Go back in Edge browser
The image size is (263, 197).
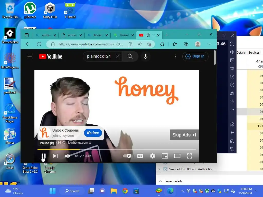[28, 44]
